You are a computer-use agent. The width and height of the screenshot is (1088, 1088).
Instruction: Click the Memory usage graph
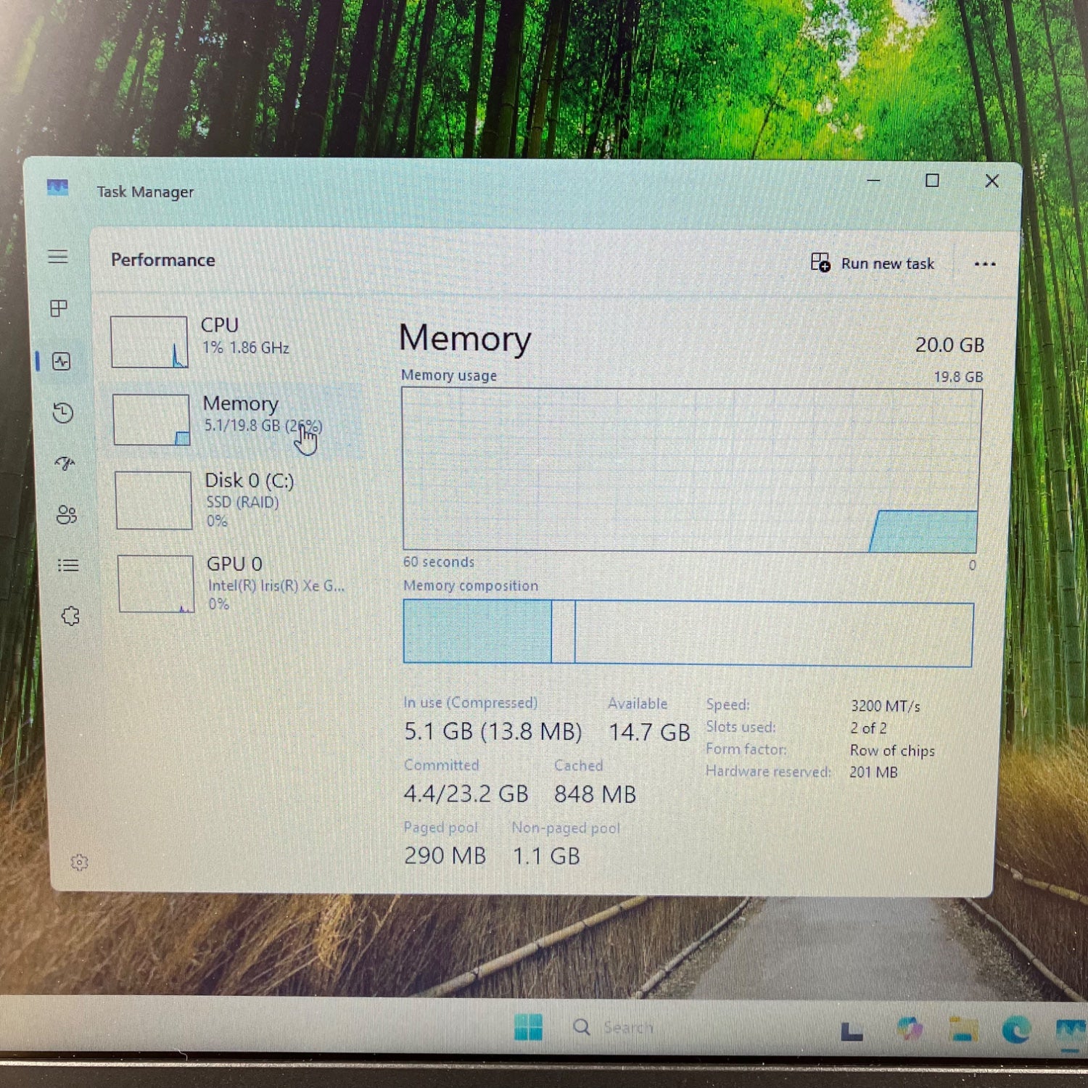[x=691, y=470]
